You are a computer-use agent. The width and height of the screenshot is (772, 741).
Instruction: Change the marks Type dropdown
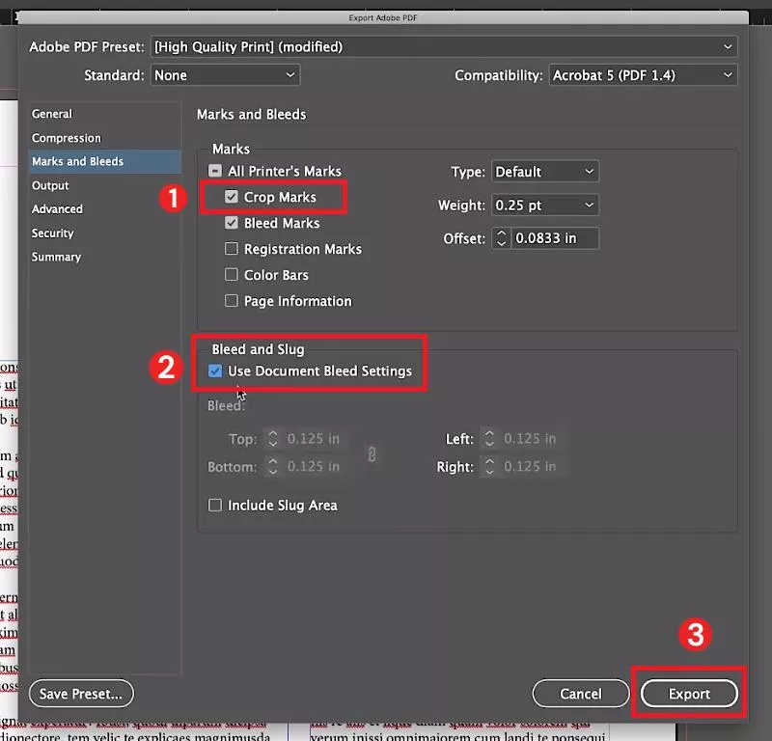tap(545, 171)
